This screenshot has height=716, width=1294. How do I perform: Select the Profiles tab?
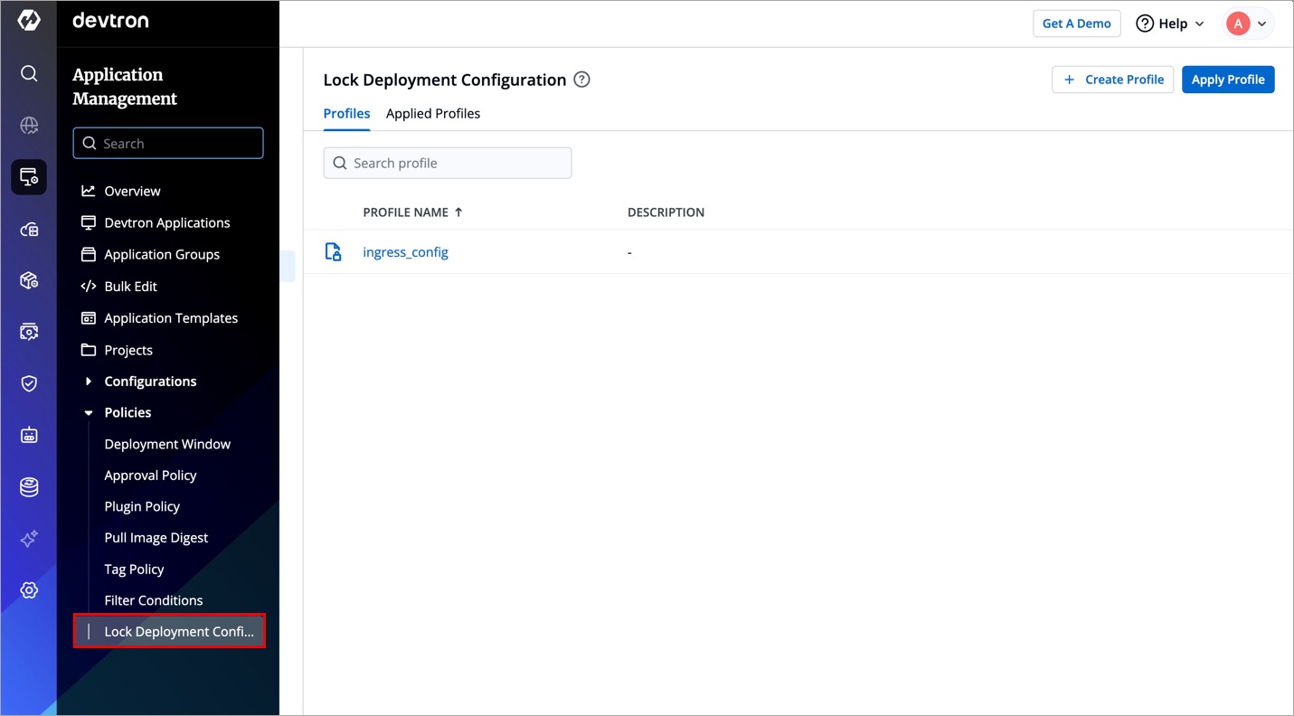pos(346,114)
